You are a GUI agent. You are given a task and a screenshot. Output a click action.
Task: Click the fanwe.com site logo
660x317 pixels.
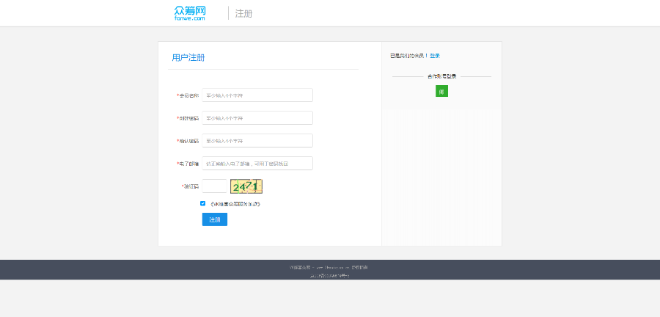[x=190, y=13]
